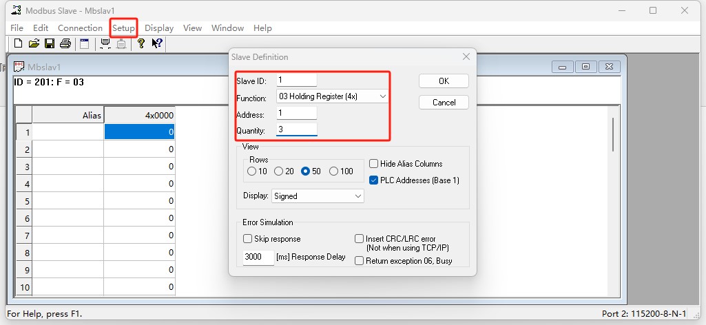Open the Window menu
The width and height of the screenshot is (706, 325).
[227, 28]
